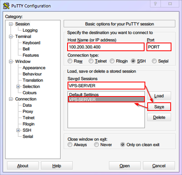The width and height of the screenshot is (182, 175).
Task: Collapse the Terminal category node
Action: (x=11, y=36)
